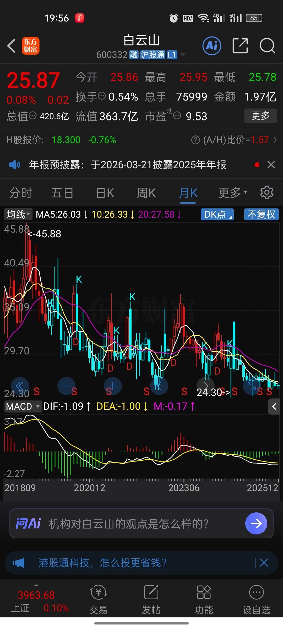The height and width of the screenshot is (630, 283).
Task: Expand the 上证 index bar caret
Action: 36,585
